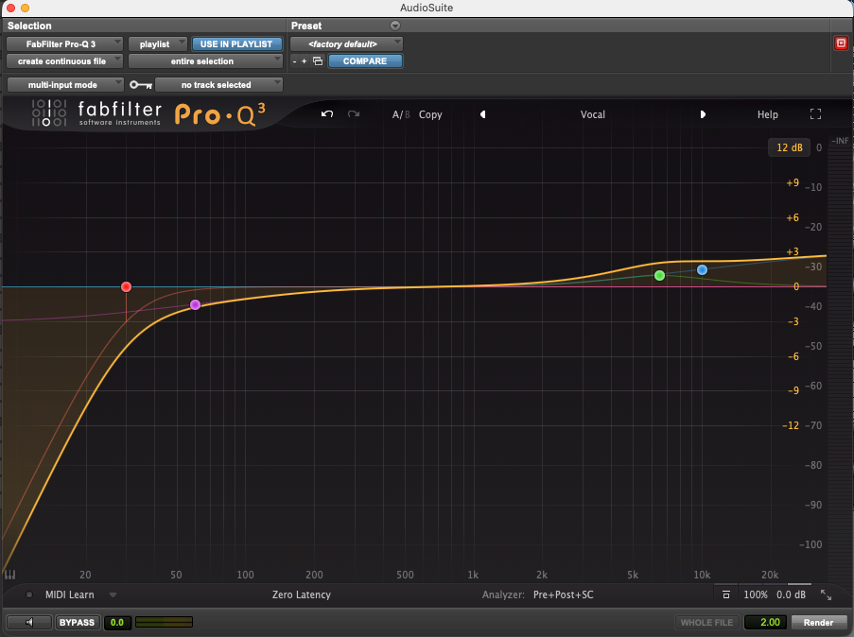Open the output options panel icon

(726, 594)
